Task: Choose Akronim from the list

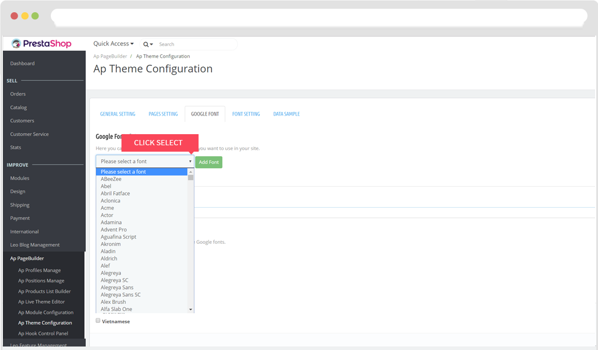Action: (142, 244)
